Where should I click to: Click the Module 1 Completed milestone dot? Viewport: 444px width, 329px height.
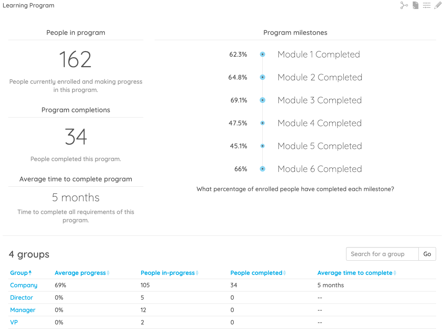pyautogui.click(x=263, y=54)
